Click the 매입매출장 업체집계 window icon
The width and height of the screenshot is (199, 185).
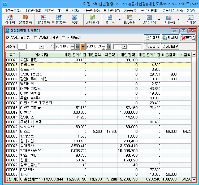[x=7, y=30]
